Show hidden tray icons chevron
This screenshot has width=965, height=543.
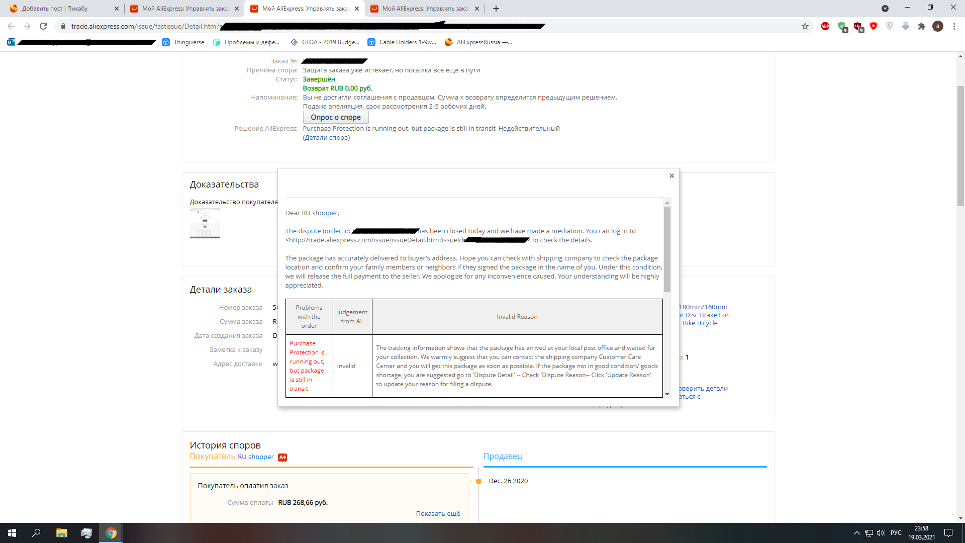point(856,533)
